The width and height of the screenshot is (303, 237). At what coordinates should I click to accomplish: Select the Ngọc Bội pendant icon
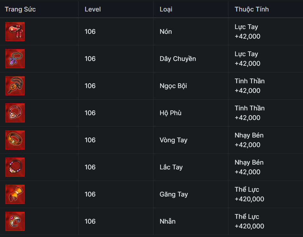point(15,86)
